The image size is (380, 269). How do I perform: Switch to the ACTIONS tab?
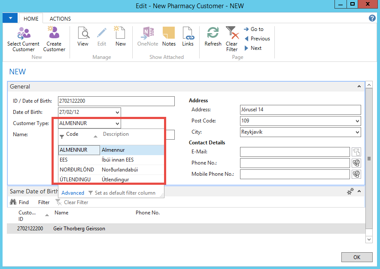click(x=60, y=19)
